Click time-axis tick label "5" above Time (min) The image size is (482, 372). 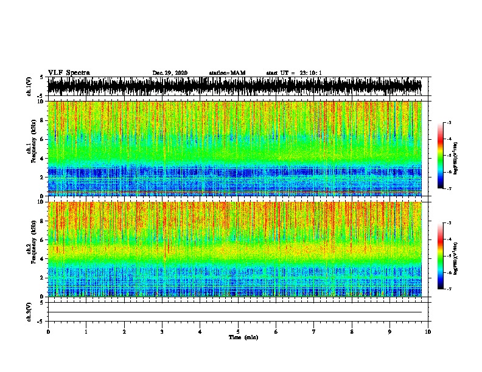tap(238, 332)
